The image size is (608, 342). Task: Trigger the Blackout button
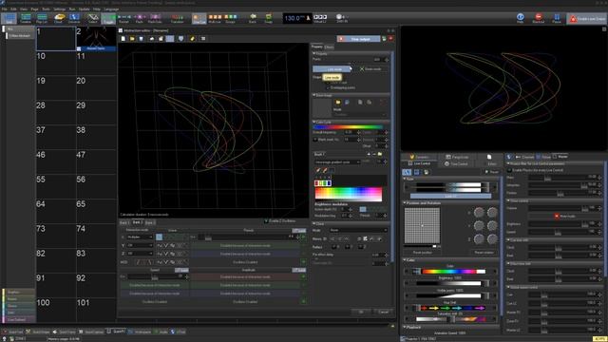tap(539, 18)
